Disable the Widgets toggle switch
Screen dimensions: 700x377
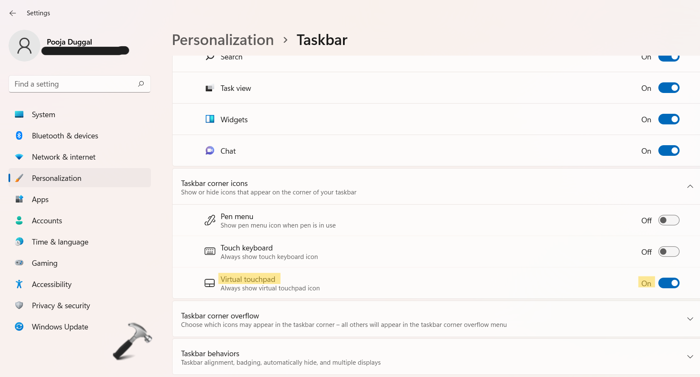pos(669,119)
